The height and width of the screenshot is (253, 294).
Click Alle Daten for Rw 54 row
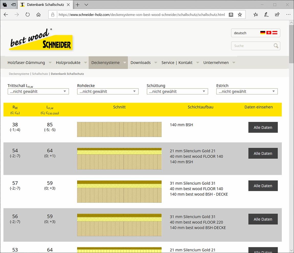[x=263, y=153]
